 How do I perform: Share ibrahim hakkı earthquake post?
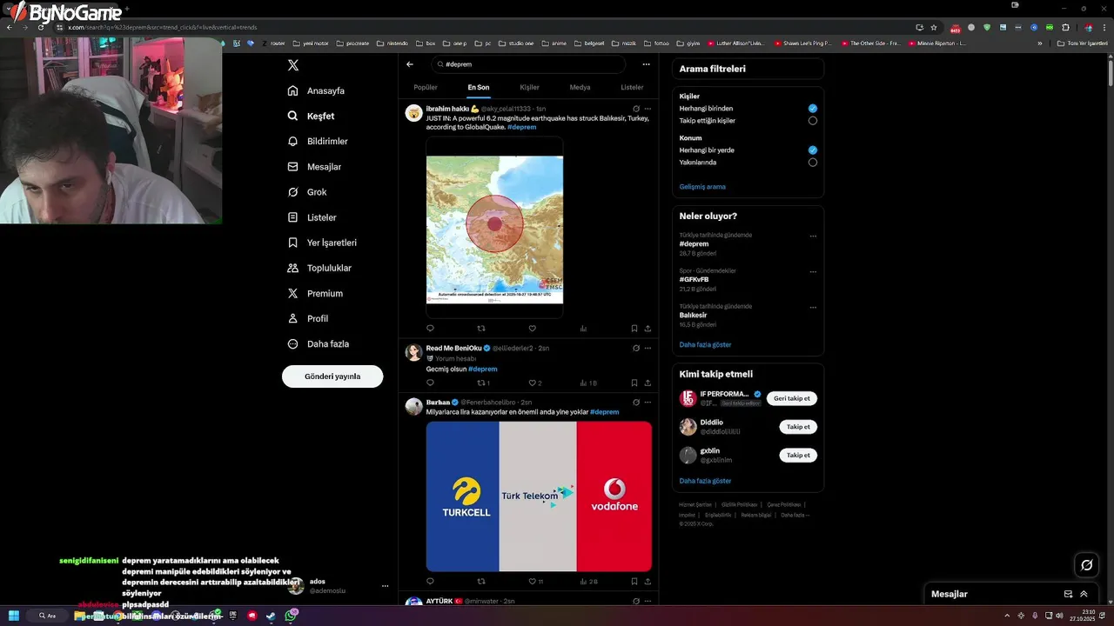[648, 329]
